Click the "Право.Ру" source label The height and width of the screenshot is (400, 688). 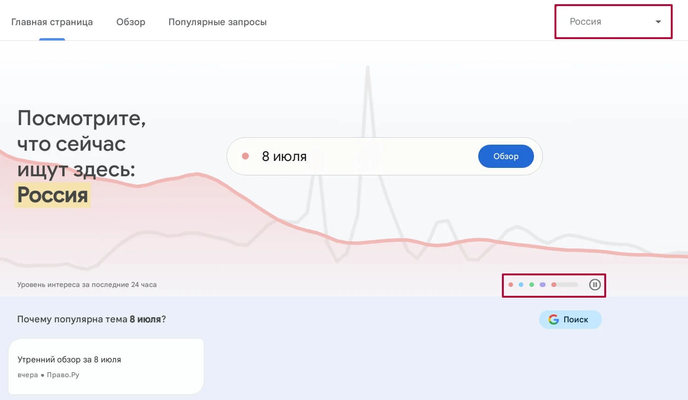[63, 375]
